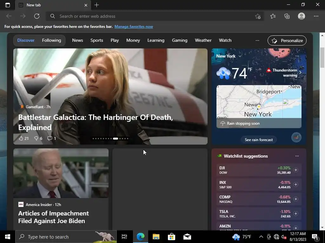Click the round weather badge button
The image size is (325, 243).
[x=296, y=137]
